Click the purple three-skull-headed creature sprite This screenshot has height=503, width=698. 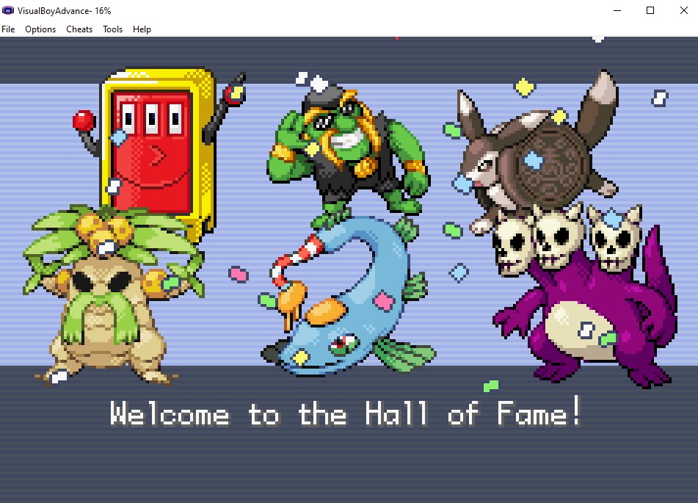(x=584, y=295)
